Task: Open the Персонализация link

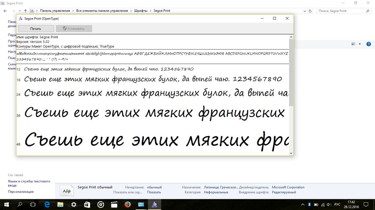Action: pyautogui.click(x=21, y=192)
